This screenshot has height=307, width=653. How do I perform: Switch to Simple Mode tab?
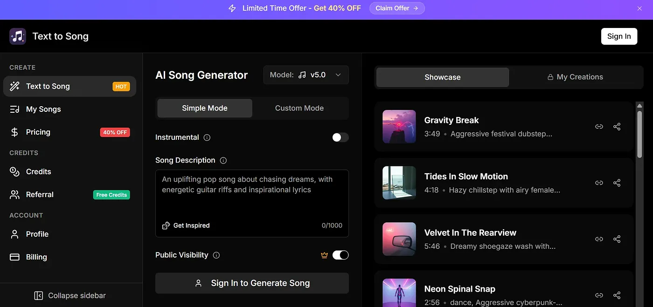click(x=205, y=108)
